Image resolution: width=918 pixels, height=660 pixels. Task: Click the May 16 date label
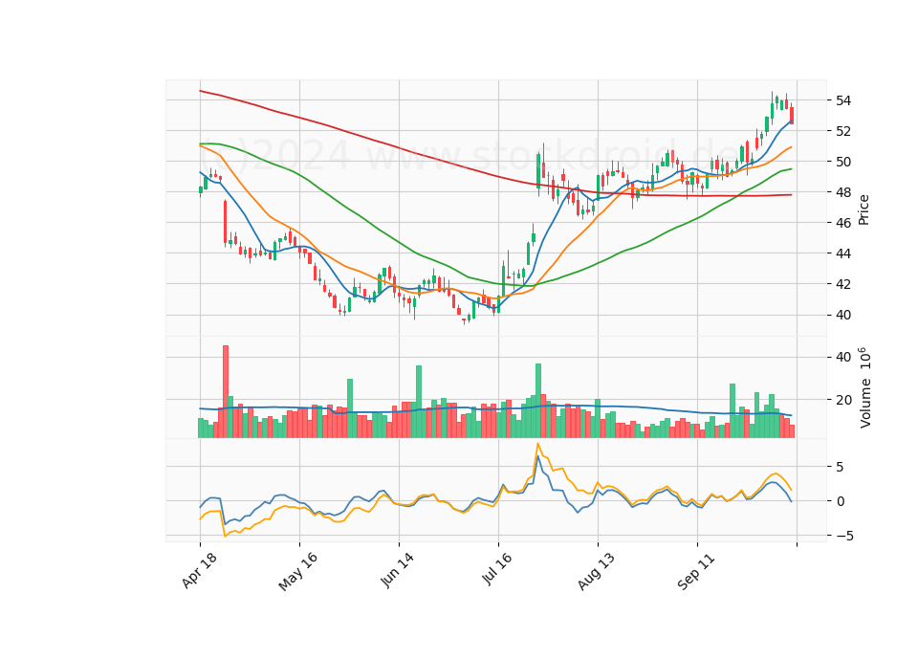click(298, 572)
